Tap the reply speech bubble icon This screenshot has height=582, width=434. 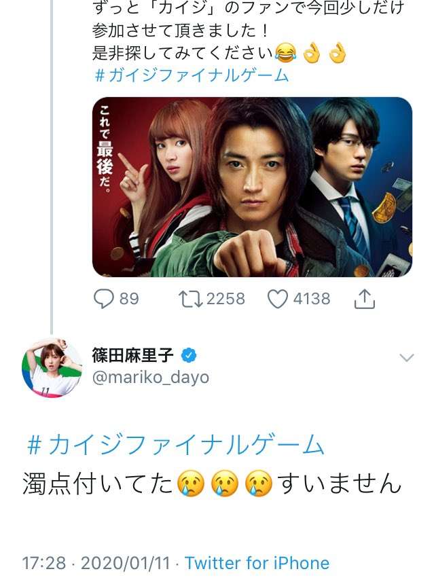tap(103, 299)
